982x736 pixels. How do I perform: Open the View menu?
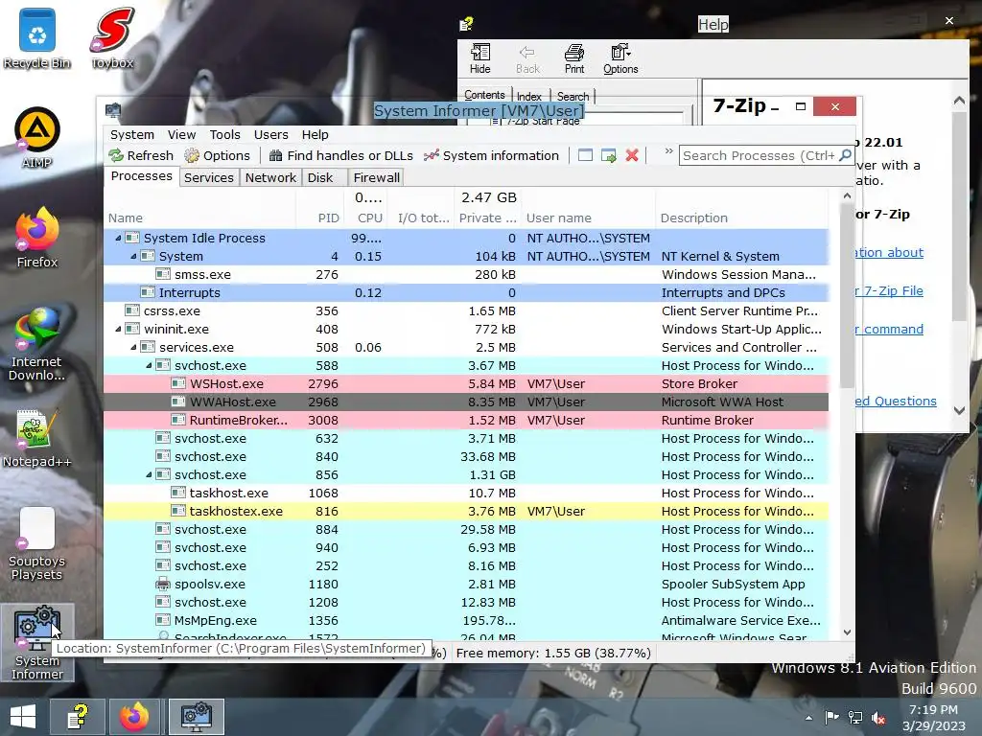(181, 134)
